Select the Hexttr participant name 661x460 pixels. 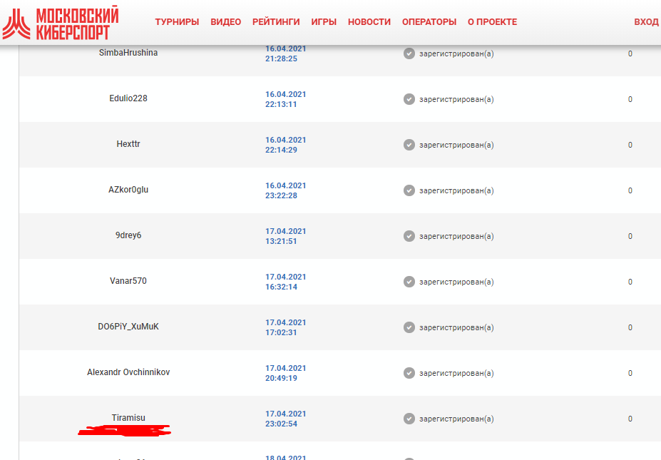[128, 144]
